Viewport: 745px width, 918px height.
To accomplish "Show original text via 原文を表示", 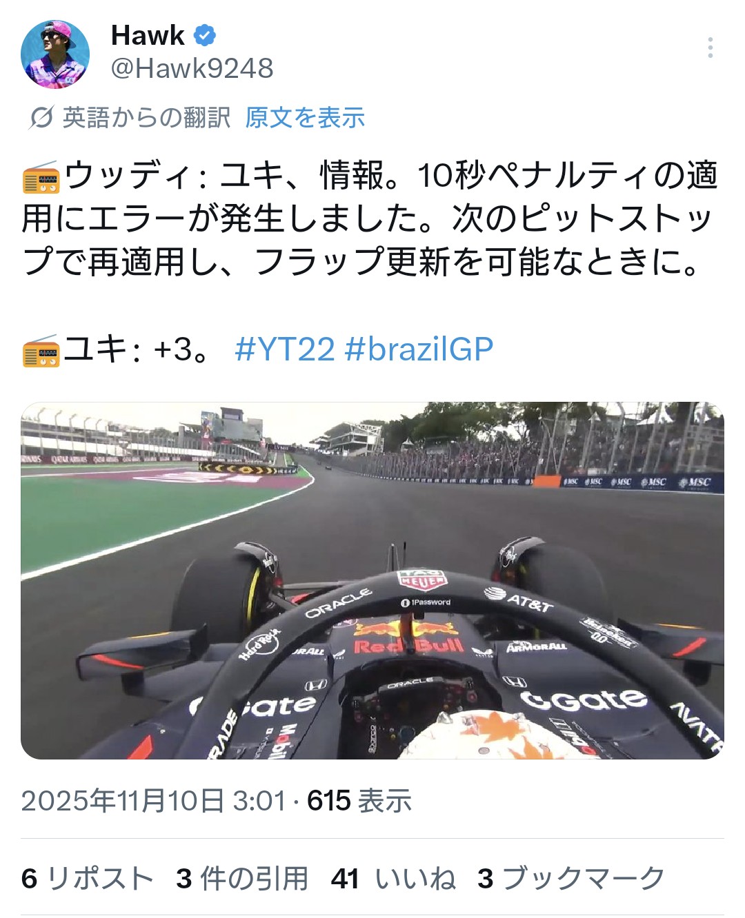I will pos(305,118).
